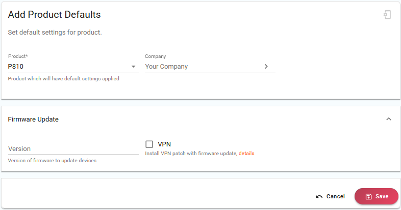Click the 'Version of firmware to update devices' hint

pos(52,161)
